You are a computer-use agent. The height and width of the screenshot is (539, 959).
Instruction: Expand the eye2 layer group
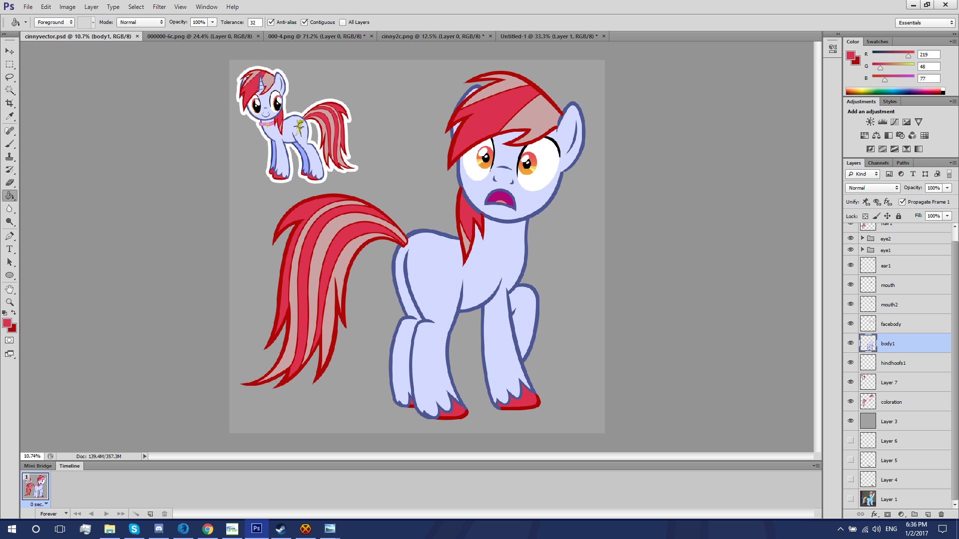pyautogui.click(x=862, y=238)
